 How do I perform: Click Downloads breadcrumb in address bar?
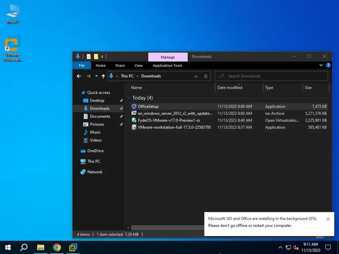click(151, 76)
